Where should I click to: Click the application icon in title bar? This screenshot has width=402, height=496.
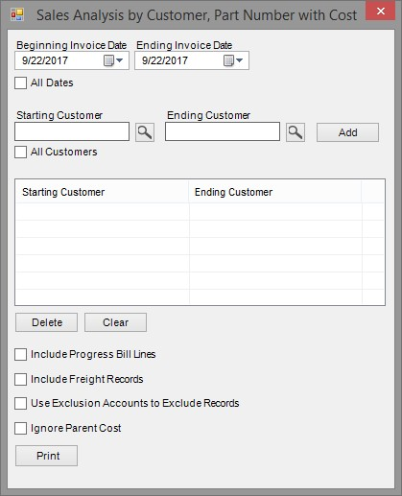(17, 14)
